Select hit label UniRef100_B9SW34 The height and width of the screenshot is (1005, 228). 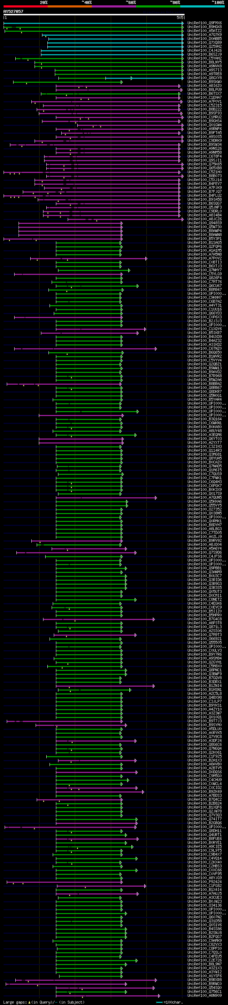tap(204, 145)
